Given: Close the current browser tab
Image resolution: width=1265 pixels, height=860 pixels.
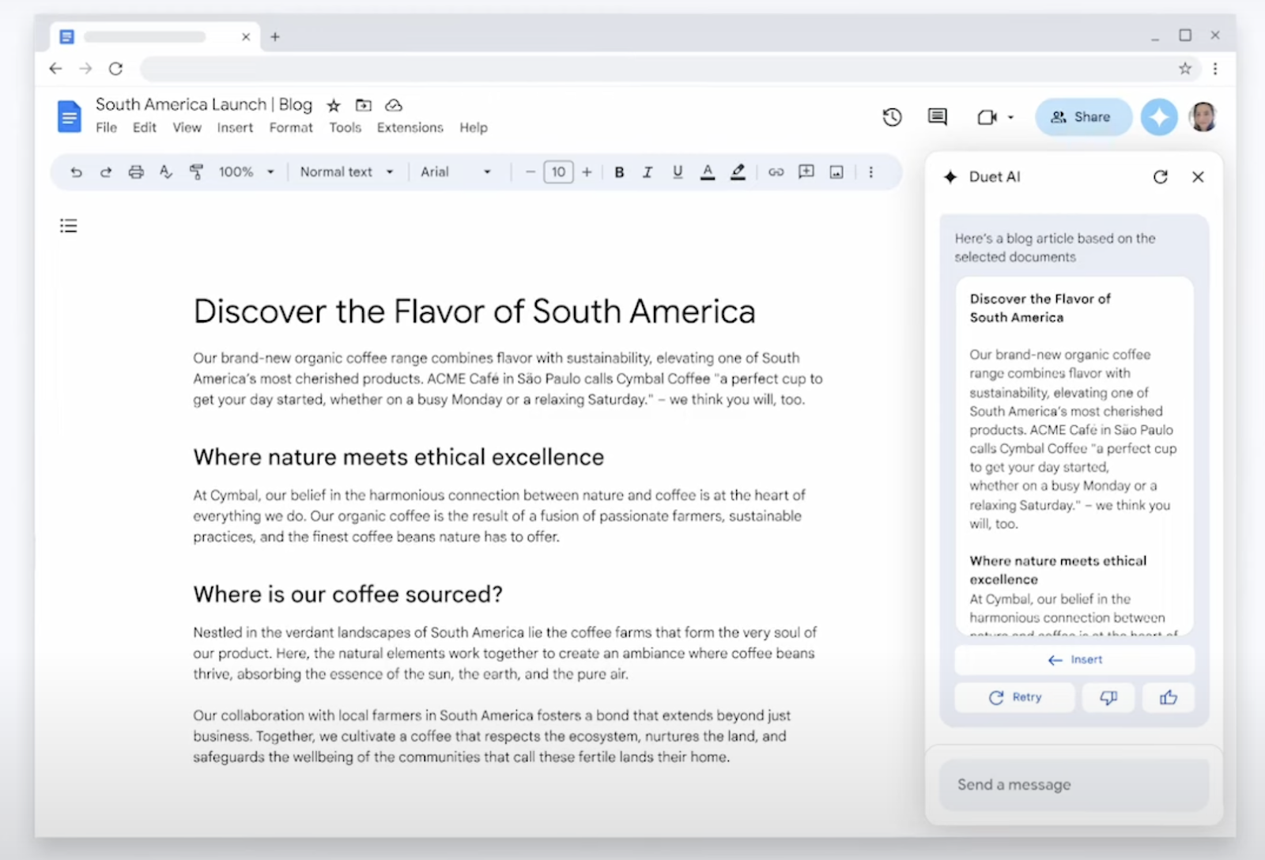Looking at the screenshot, I should point(246,36).
